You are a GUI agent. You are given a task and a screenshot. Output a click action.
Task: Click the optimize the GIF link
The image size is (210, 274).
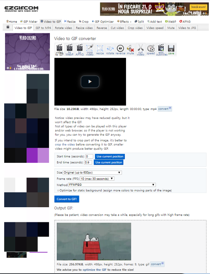pyautogui.click(x=94, y=270)
